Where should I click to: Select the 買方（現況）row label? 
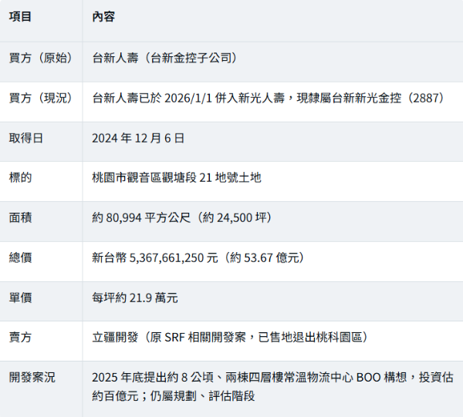click(41, 98)
